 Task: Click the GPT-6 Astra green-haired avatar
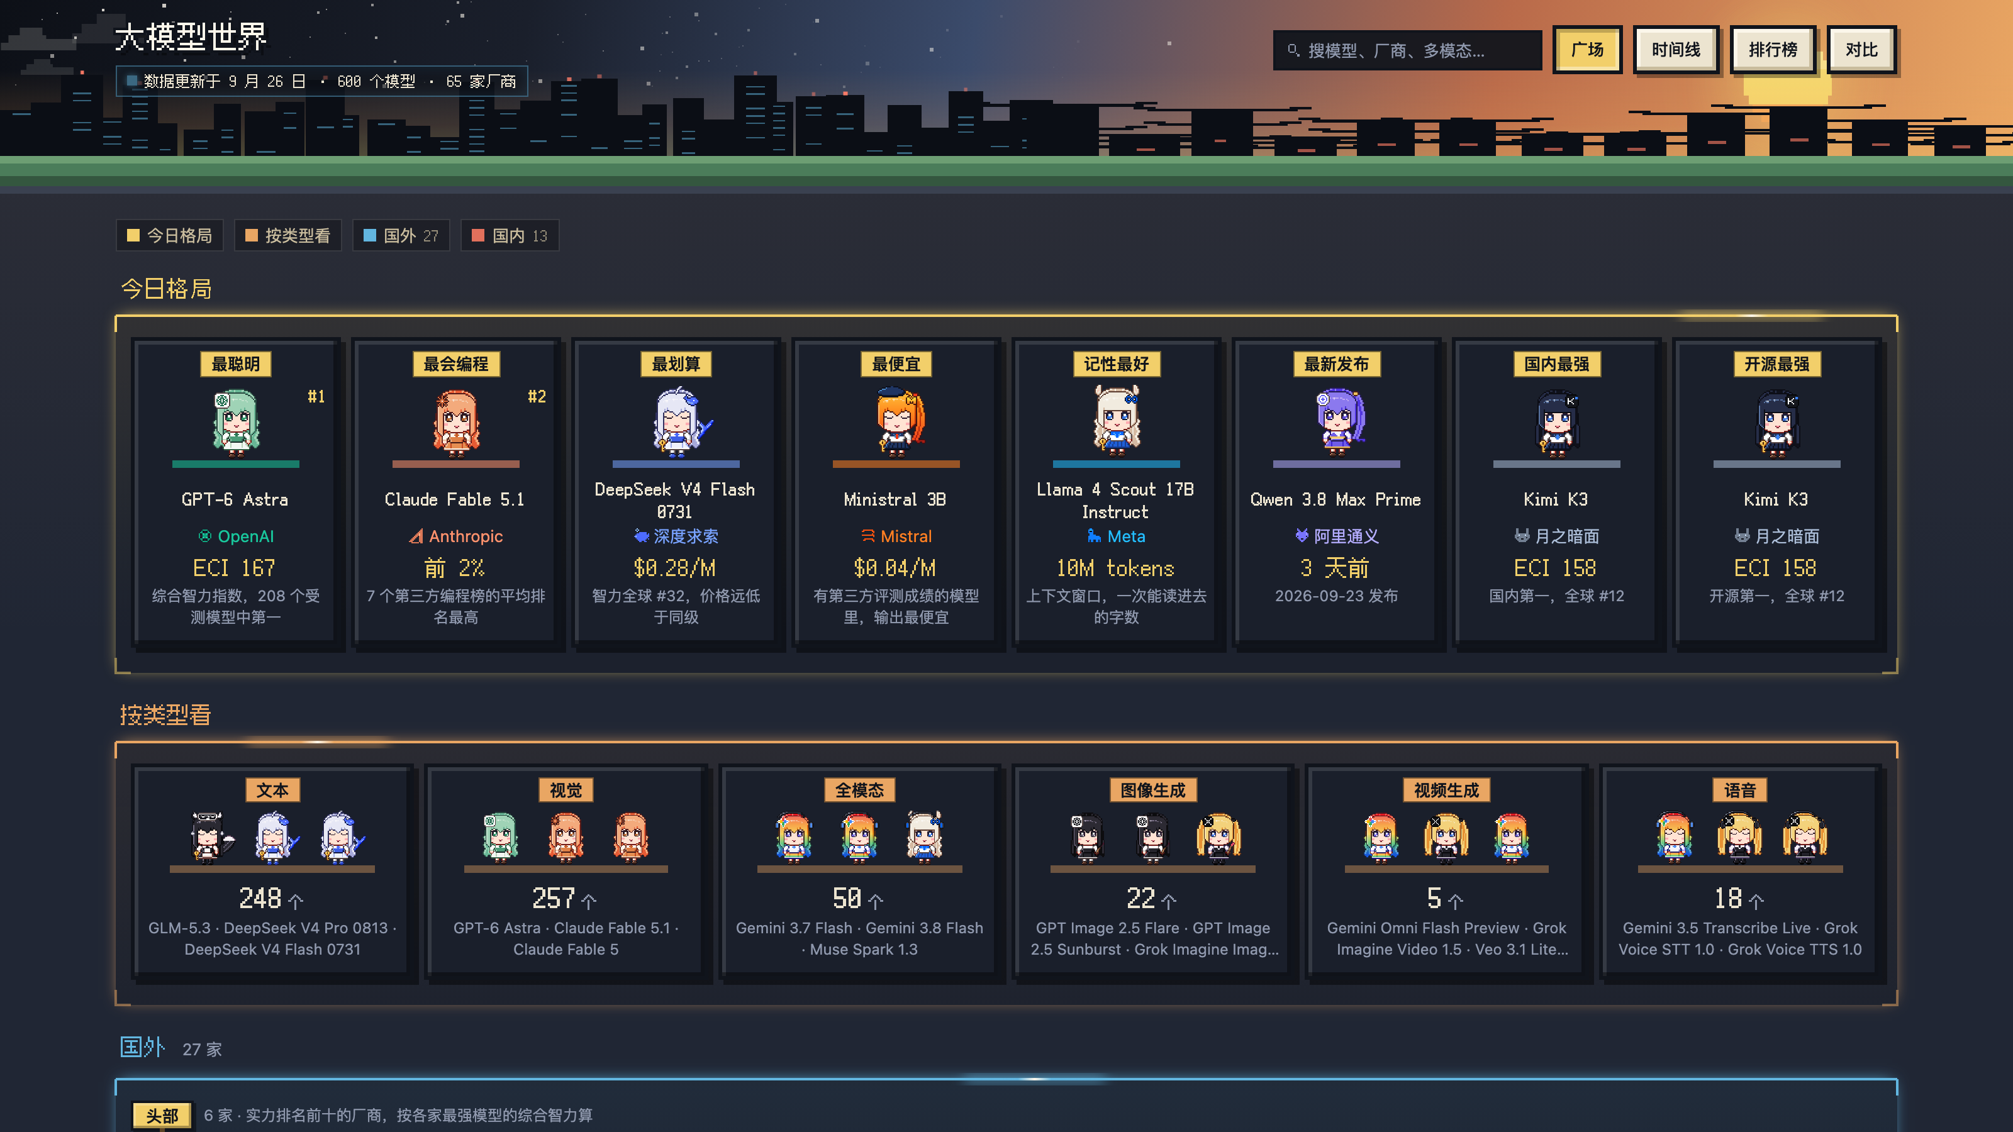tap(235, 423)
